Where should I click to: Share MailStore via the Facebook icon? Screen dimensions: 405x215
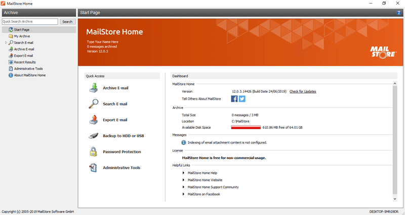[x=234, y=98]
